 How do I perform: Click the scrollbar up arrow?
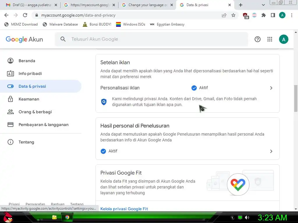point(296,32)
